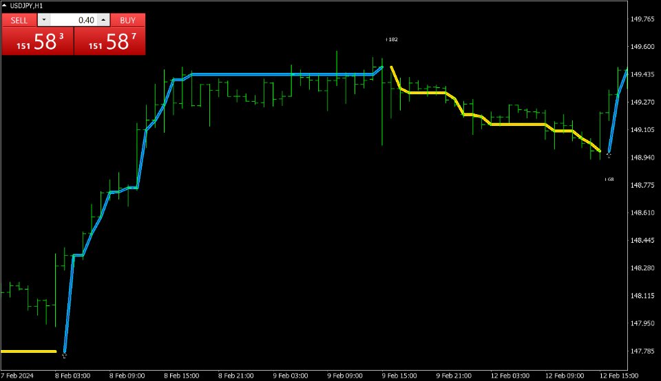Click price label 149.600
Image resolution: width=661 pixels, height=381 pixels.
[642, 47]
